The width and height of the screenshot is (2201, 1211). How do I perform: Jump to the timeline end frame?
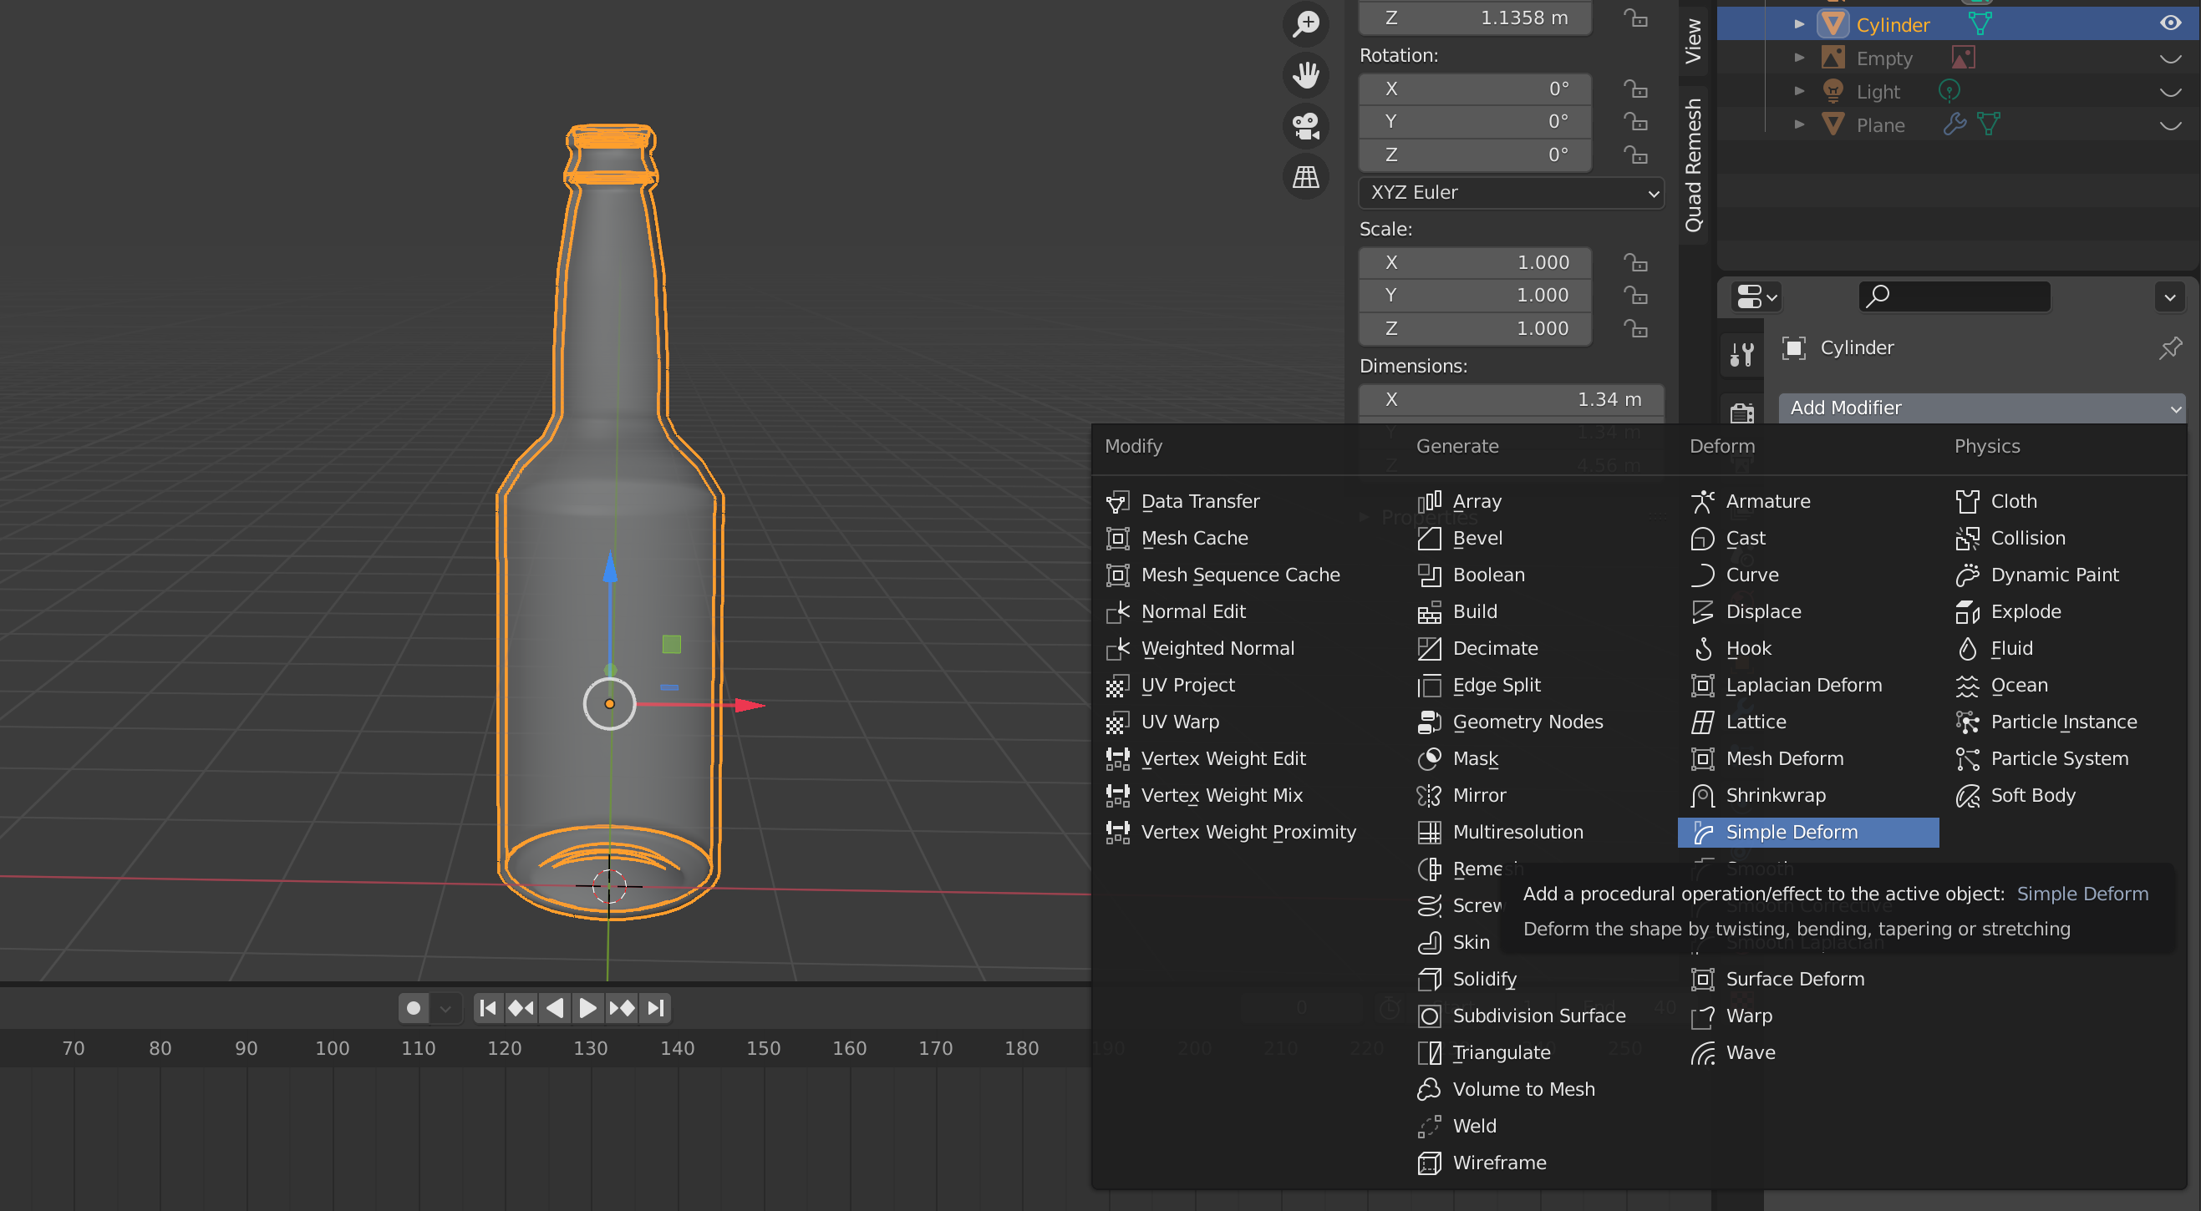(x=656, y=1008)
